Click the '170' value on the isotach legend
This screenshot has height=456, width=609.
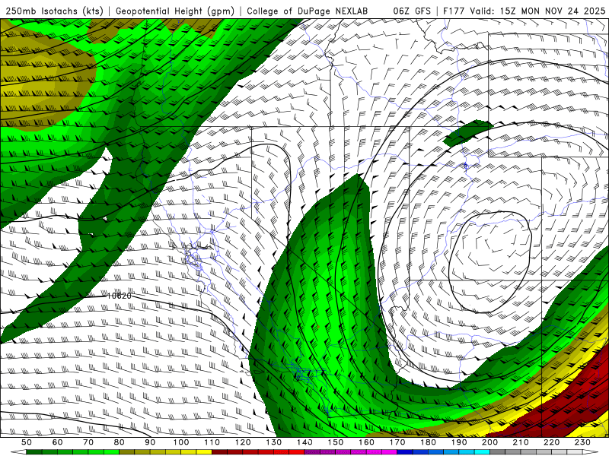click(x=397, y=442)
